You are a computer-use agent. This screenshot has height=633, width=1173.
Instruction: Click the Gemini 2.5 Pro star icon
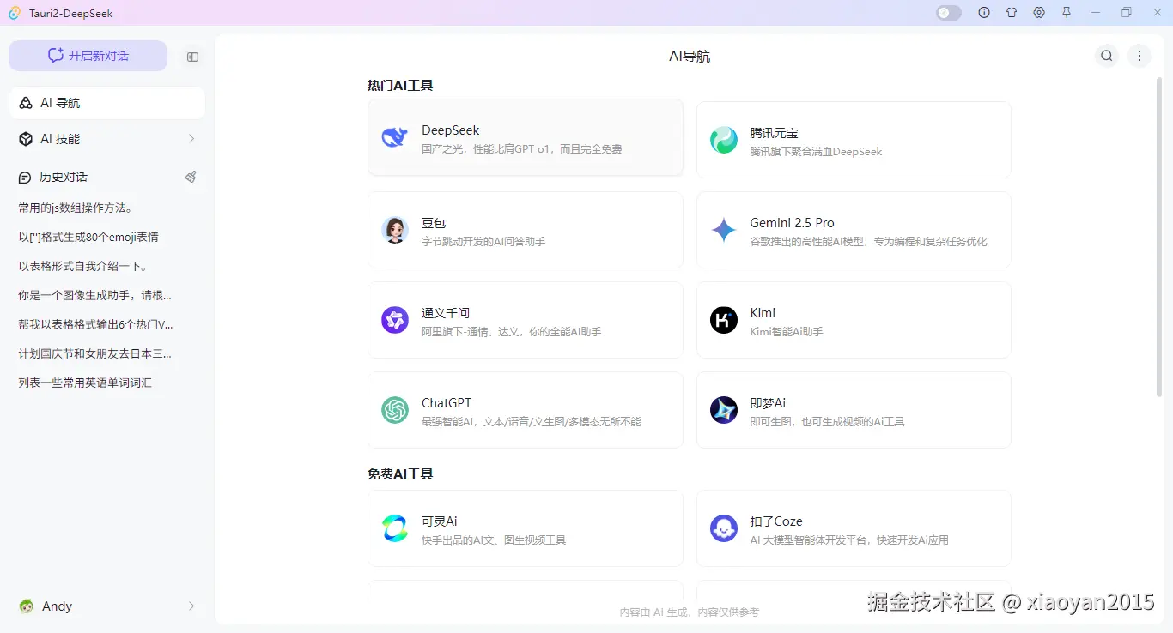click(724, 230)
